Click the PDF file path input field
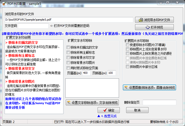Viewport: 185px width, 126px height. tap(69, 20)
